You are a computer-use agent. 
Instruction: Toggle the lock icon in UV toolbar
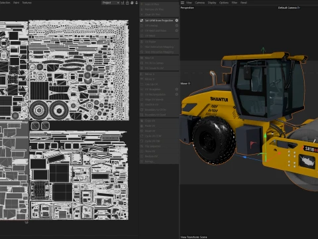(127, 3)
